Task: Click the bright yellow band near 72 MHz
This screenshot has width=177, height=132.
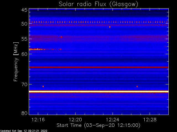Action: 99,92
